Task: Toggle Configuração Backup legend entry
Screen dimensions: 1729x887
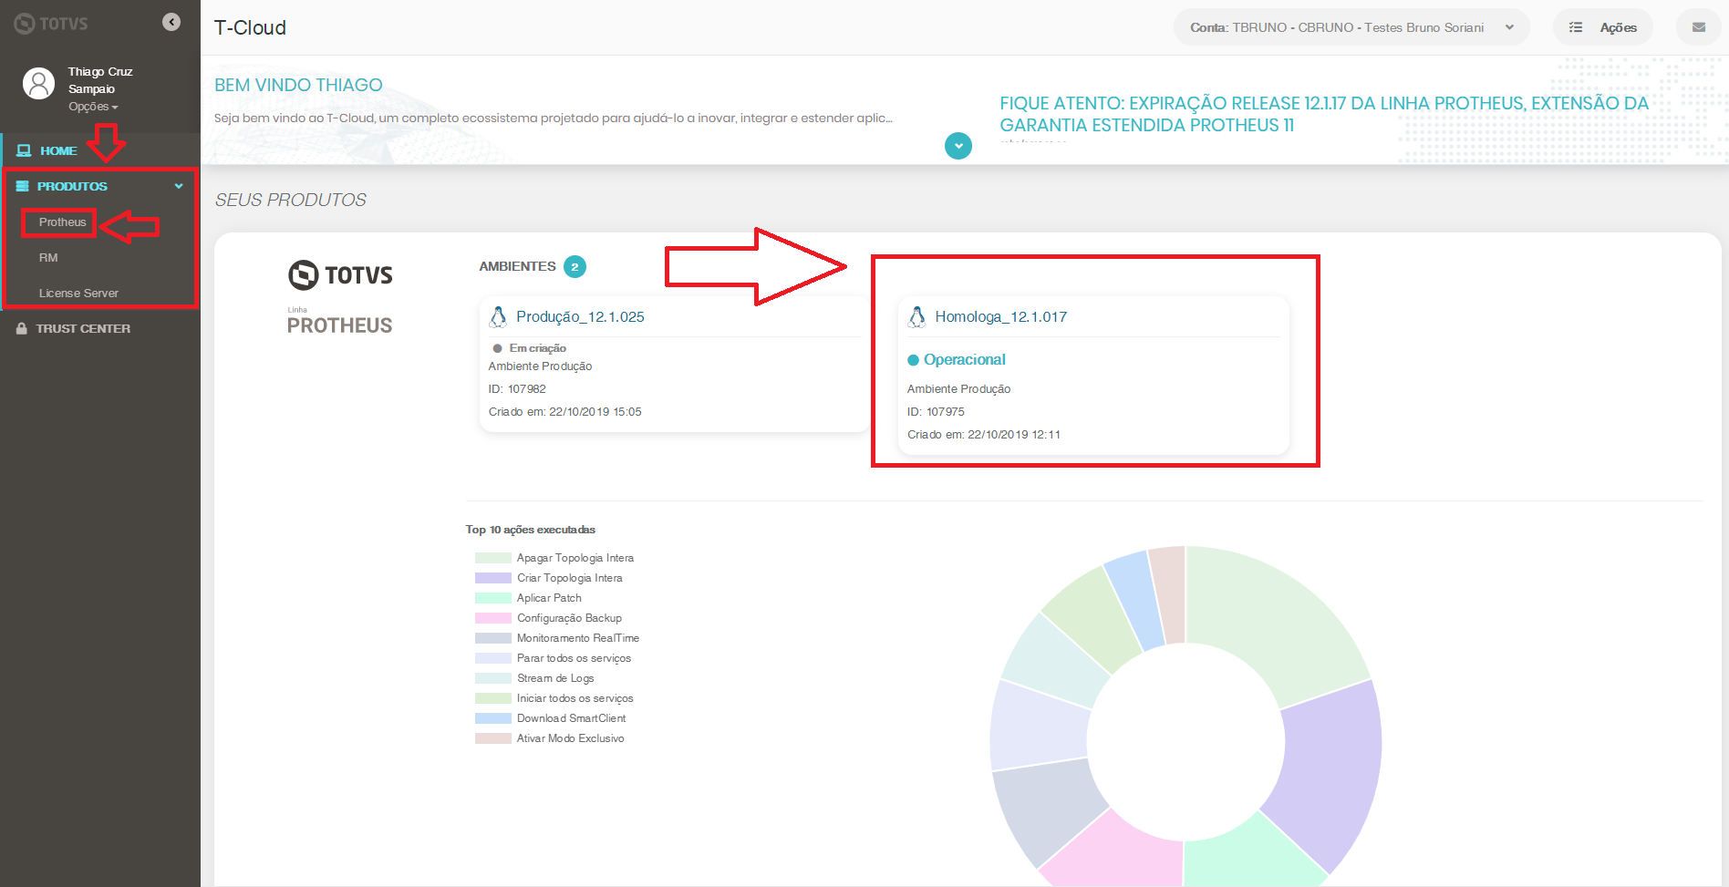Action: click(x=548, y=618)
